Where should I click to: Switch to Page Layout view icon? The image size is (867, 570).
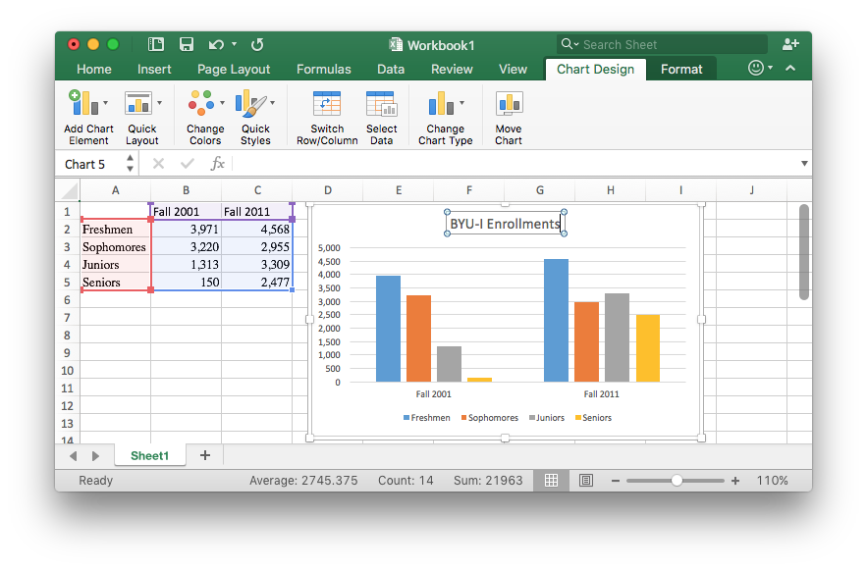tap(586, 481)
